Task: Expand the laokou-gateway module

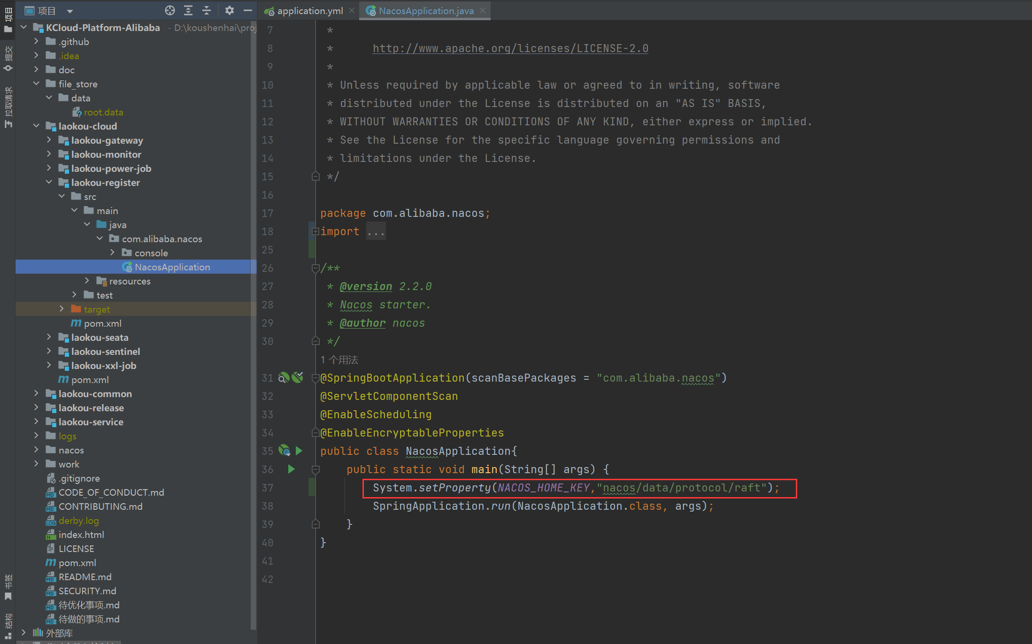Action: click(x=49, y=140)
